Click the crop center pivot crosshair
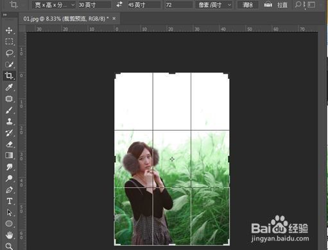The height and width of the screenshot is (250, 328). tap(172, 159)
